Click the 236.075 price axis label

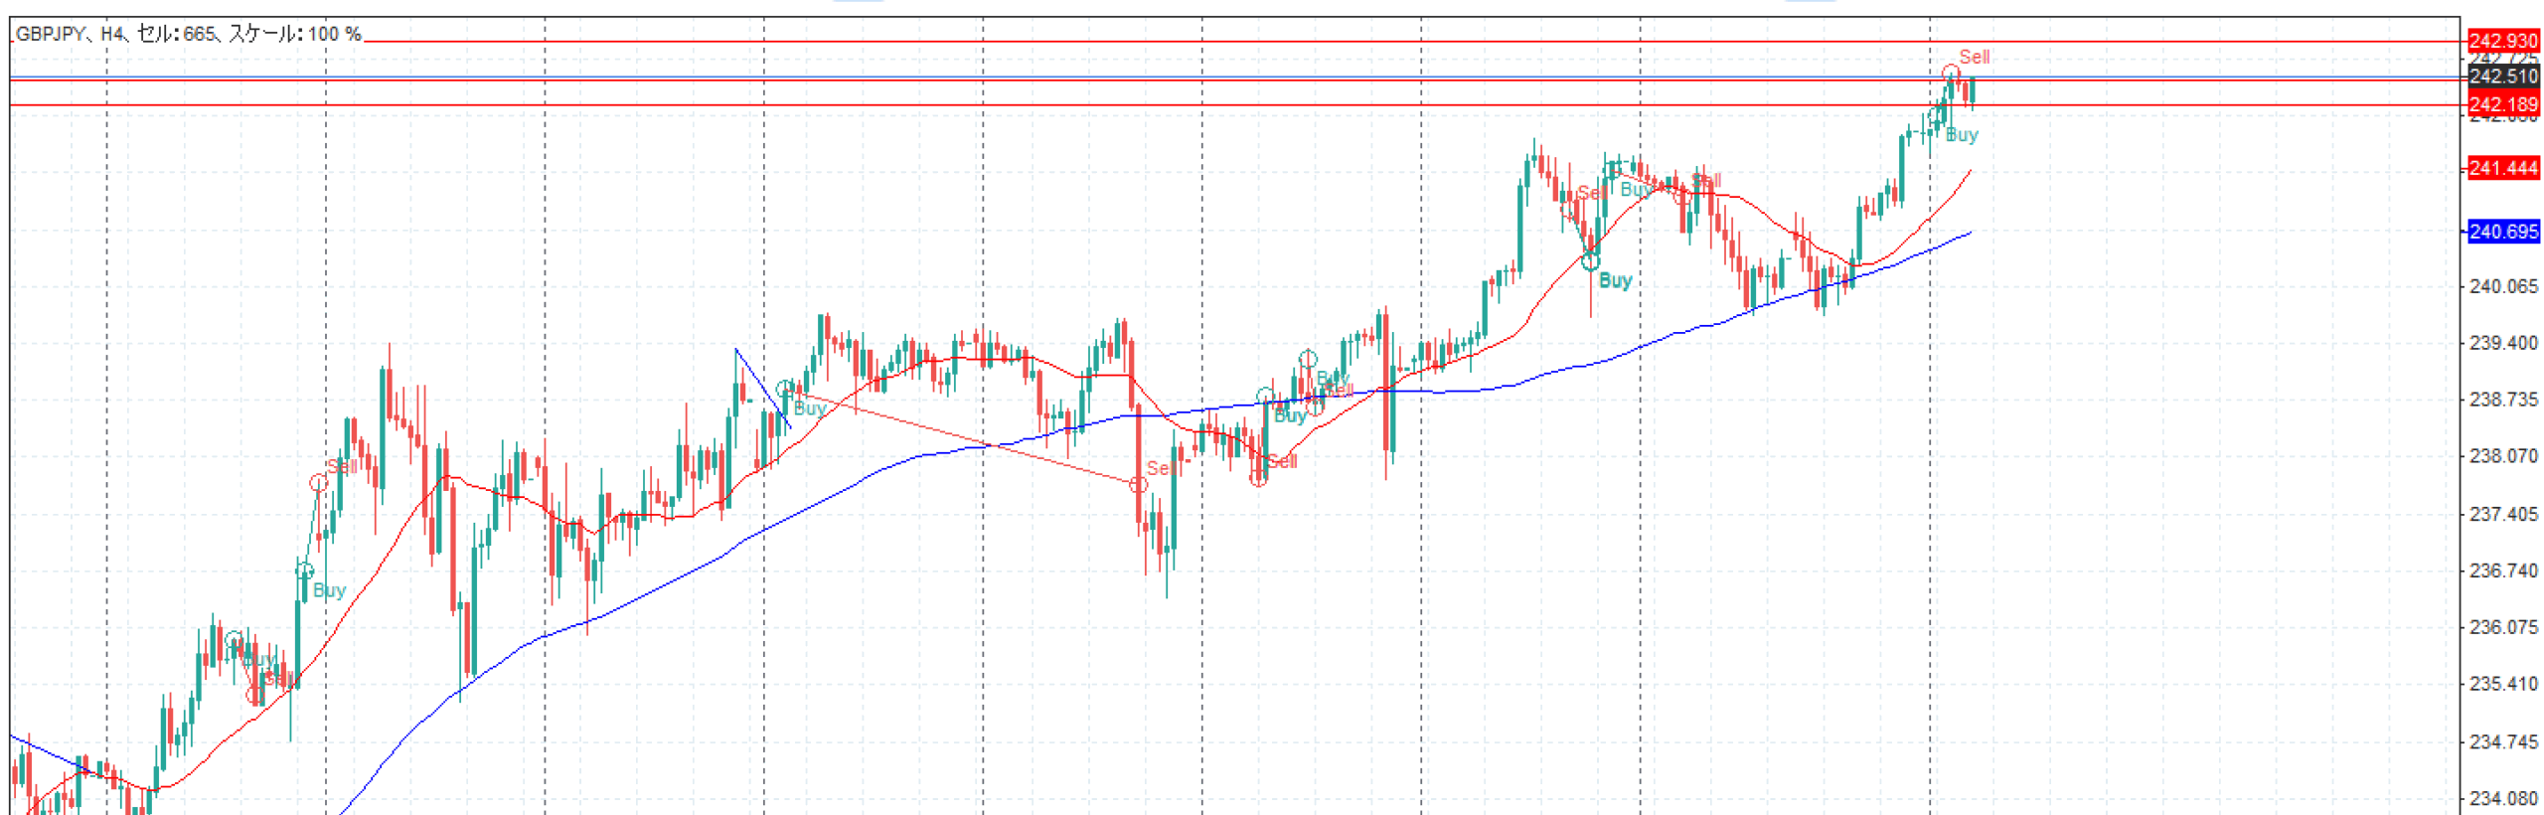point(2502,627)
